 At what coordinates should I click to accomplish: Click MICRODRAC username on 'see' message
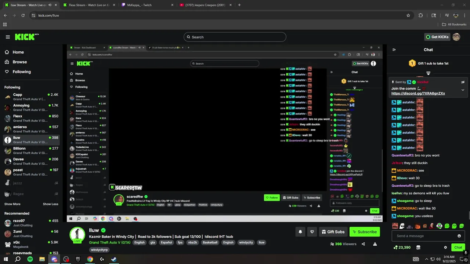pos(407,170)
